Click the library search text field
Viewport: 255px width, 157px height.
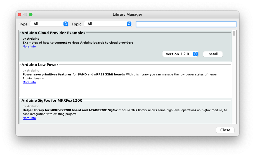[x=186, y=24]
